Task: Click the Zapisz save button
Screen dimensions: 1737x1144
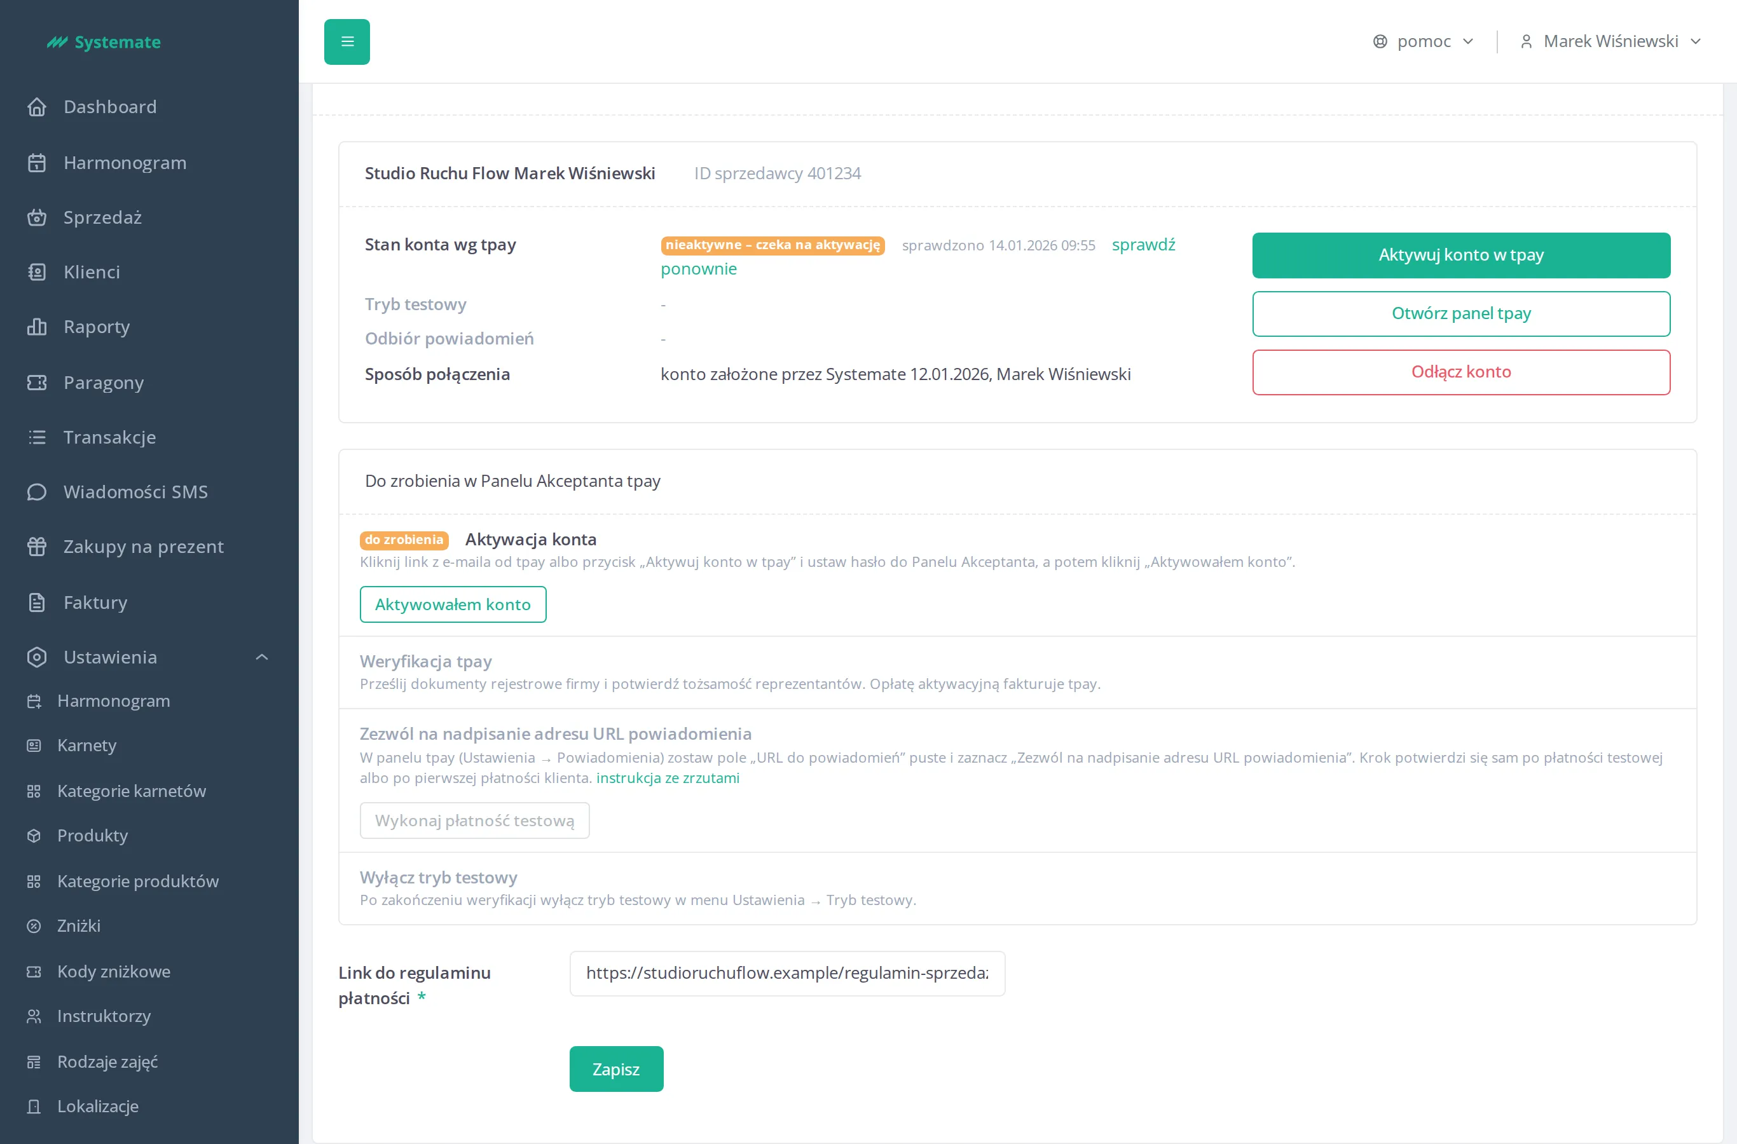Action: [616, 1070]
